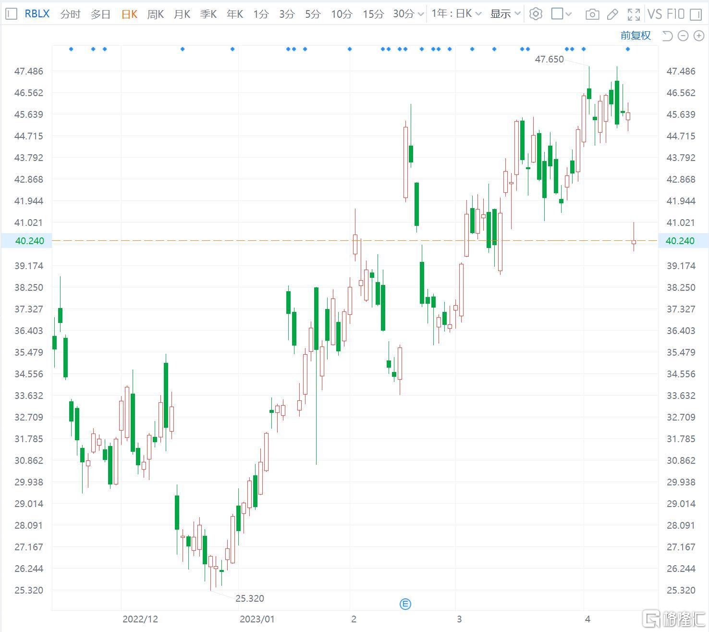
Task: Click the 36.403 right axis value
Action: (681, 331)
